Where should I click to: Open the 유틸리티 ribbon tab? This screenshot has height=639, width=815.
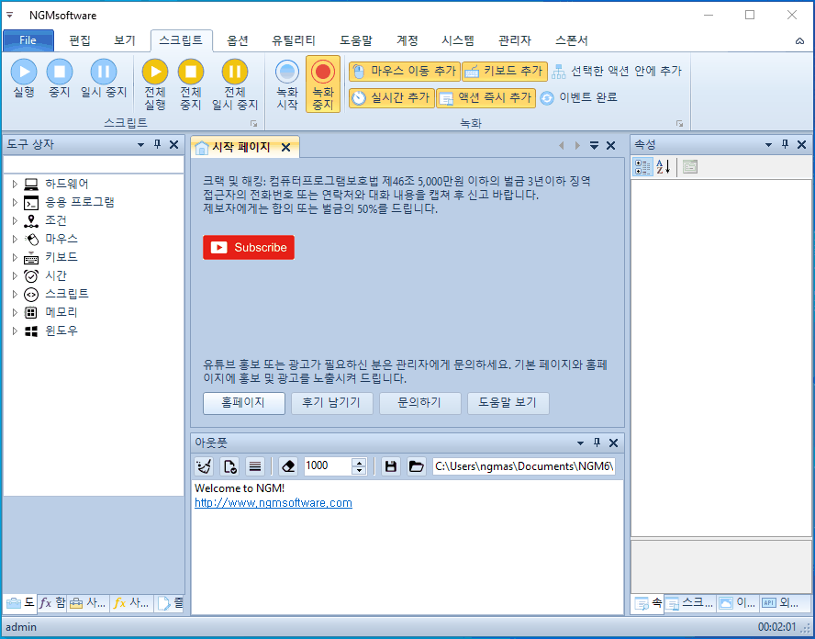coord(294,40)
